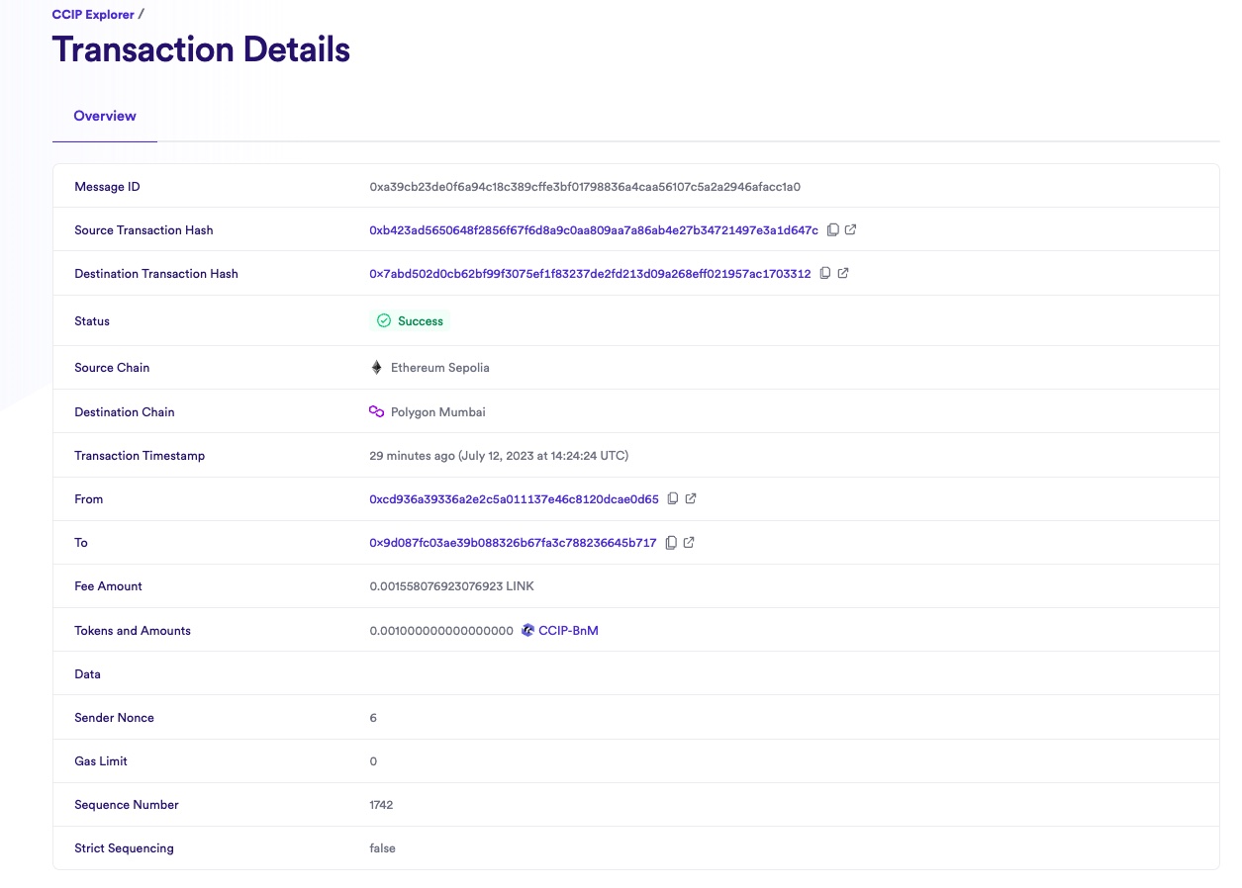Image resolution: width=1242 pixels, height=888 pixels.
Task: Open To address 0x9d087fc0... link
Action: tap(513, 543)
